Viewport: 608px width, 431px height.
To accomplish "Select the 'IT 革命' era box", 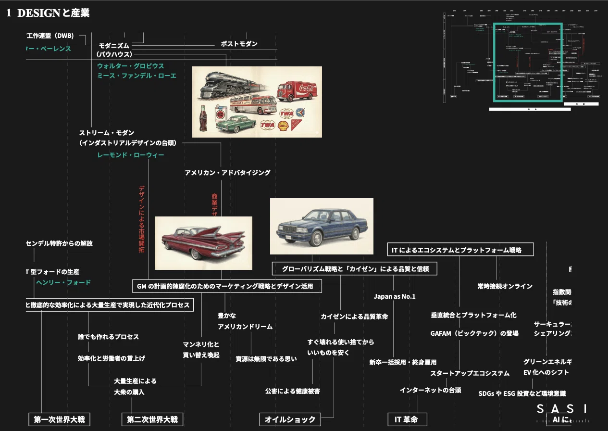I will coord(407,419).
